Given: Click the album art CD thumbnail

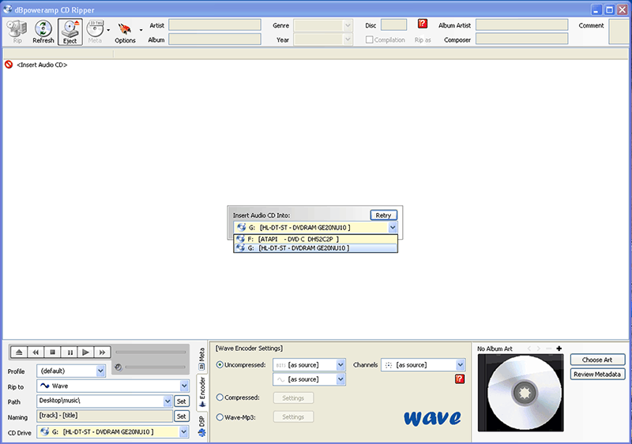Looking at the screenshot, I should coord(521,393).
